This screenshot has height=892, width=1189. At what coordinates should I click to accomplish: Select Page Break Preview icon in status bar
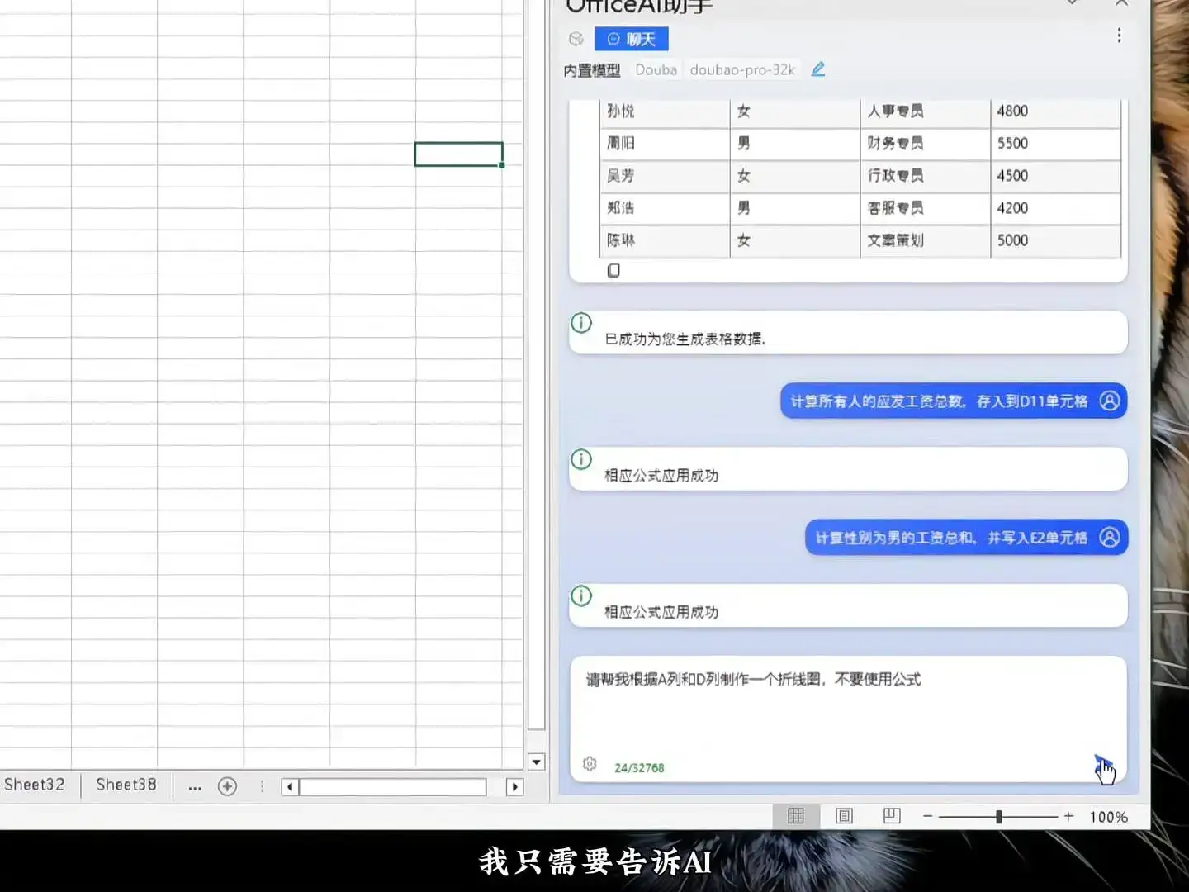click(x=891, y=816)
